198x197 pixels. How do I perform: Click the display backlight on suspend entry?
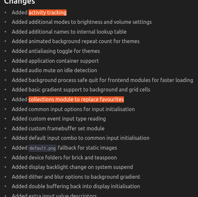(72, 167)
